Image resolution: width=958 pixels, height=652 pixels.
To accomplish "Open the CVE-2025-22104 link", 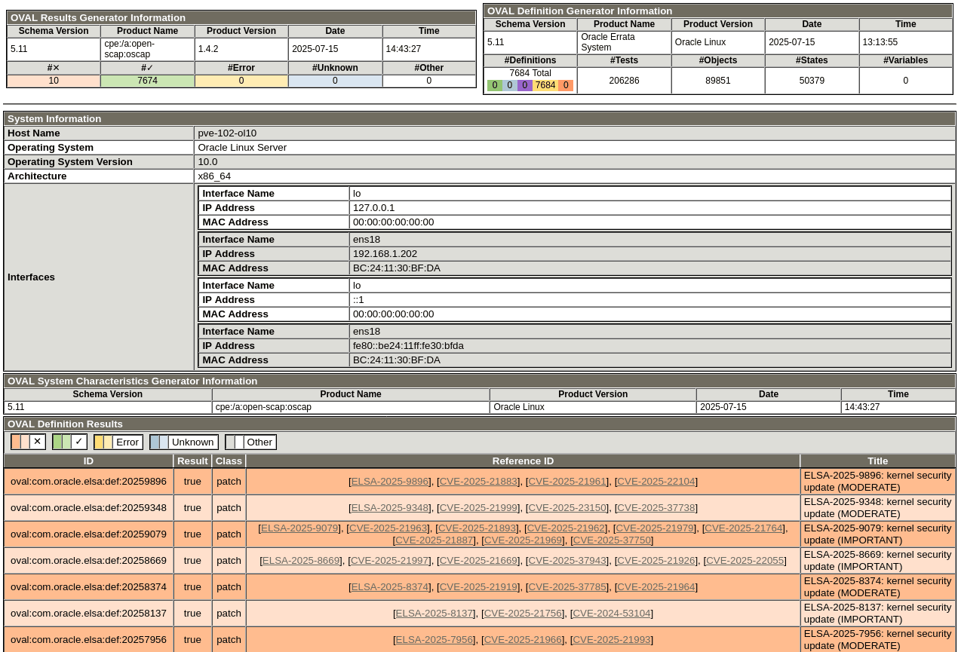I will [x=656, y=482].
